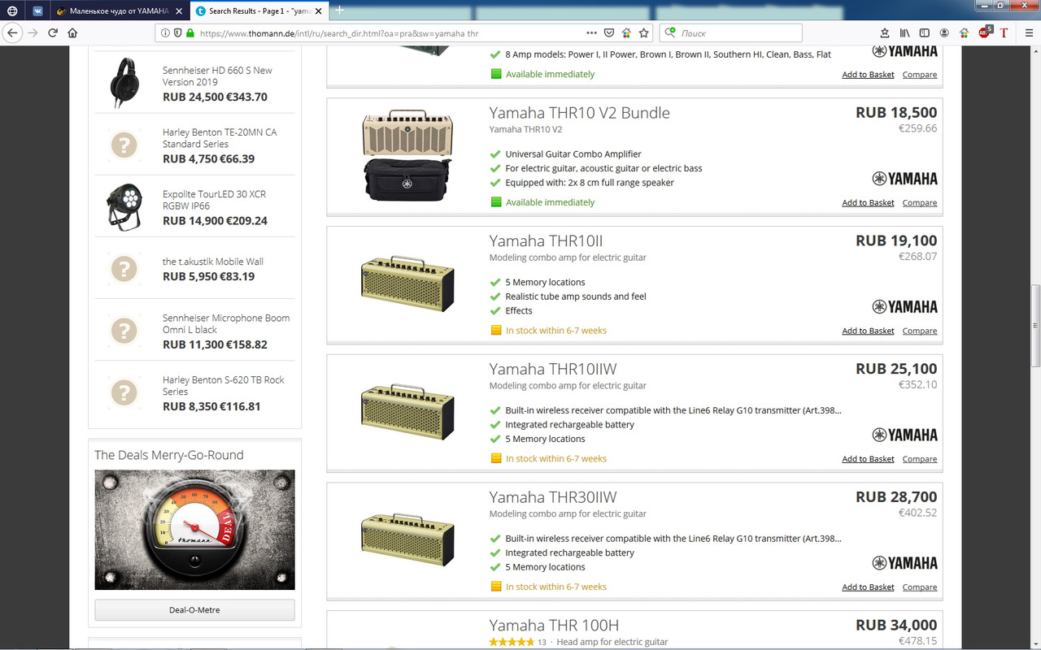1041x650 pixels.
Task: Select the RUB 28,700 price text
Action: click(896, 497)
